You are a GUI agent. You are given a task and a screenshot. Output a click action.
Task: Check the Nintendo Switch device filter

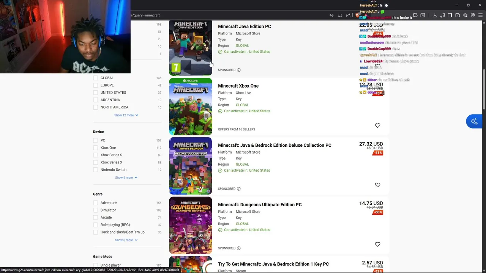tap(96, 170)
